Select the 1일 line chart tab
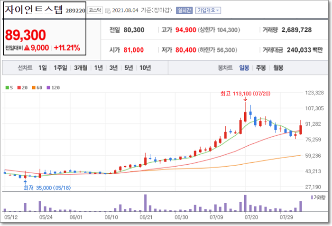 (x=43, y=68)
